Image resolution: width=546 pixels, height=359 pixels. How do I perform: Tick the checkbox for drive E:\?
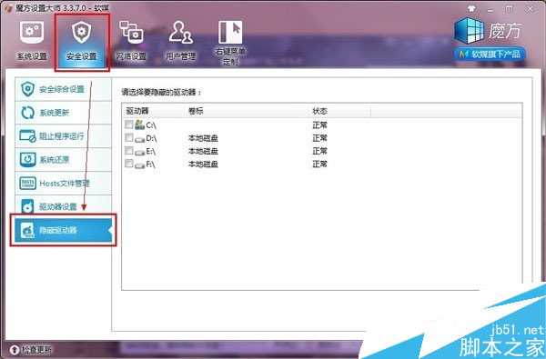click(x=129, y=150)
